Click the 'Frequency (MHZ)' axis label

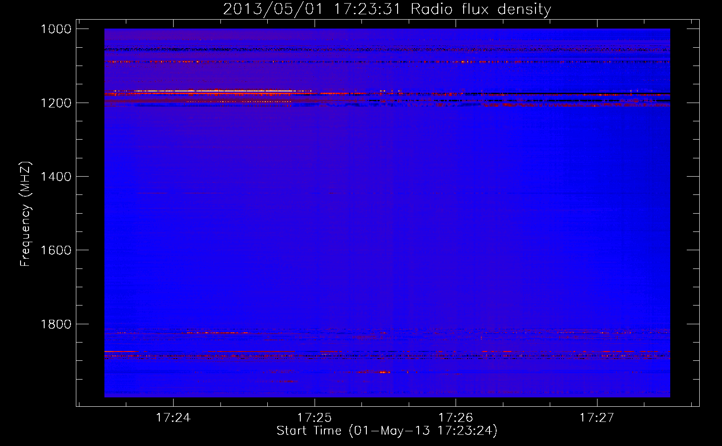pyautogui.click(x=26, y=214)
